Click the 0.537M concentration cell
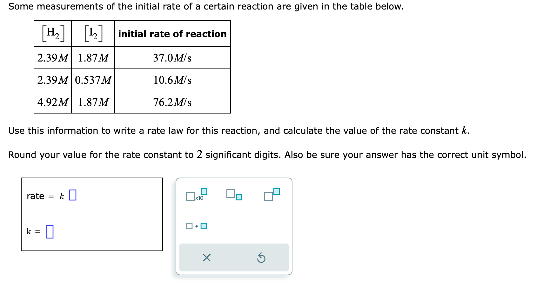 pos(93,80)
